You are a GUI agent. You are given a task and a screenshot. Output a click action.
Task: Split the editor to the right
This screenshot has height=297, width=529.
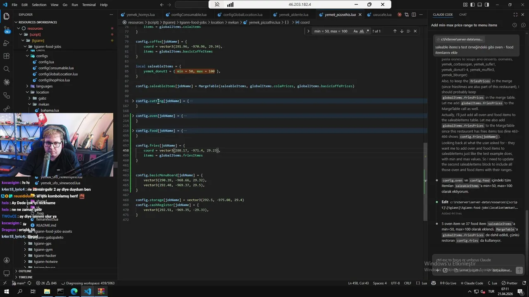coord(414,14)
